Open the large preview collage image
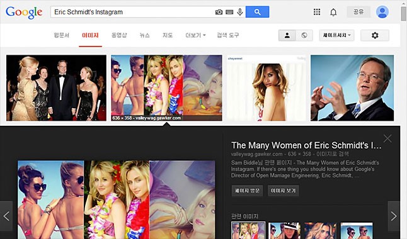The height and width of the screenshot is (239, 407). tap(117, 199)
